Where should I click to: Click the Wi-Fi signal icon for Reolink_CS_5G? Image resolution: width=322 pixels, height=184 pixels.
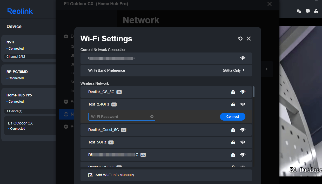[243, 92]
